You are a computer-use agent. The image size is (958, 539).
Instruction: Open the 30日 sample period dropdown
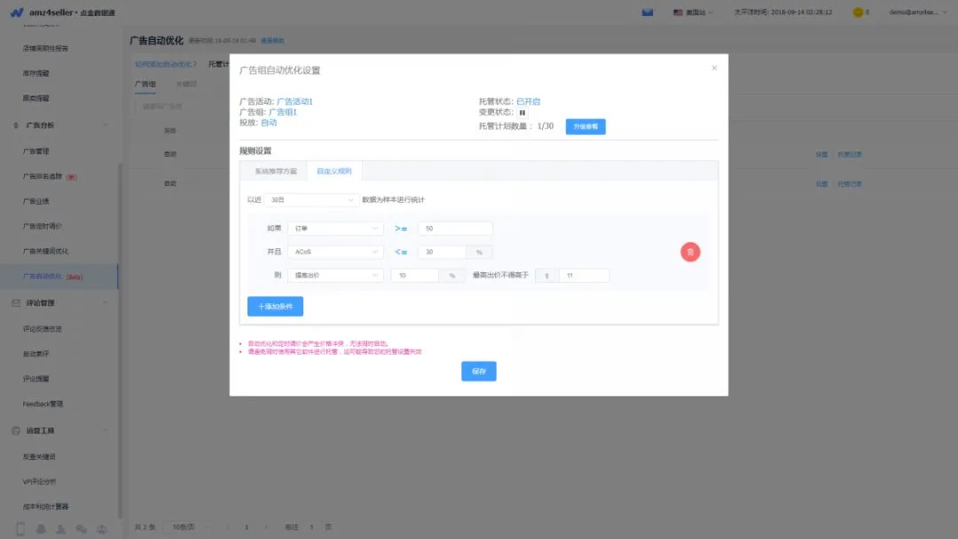(311, 199)
